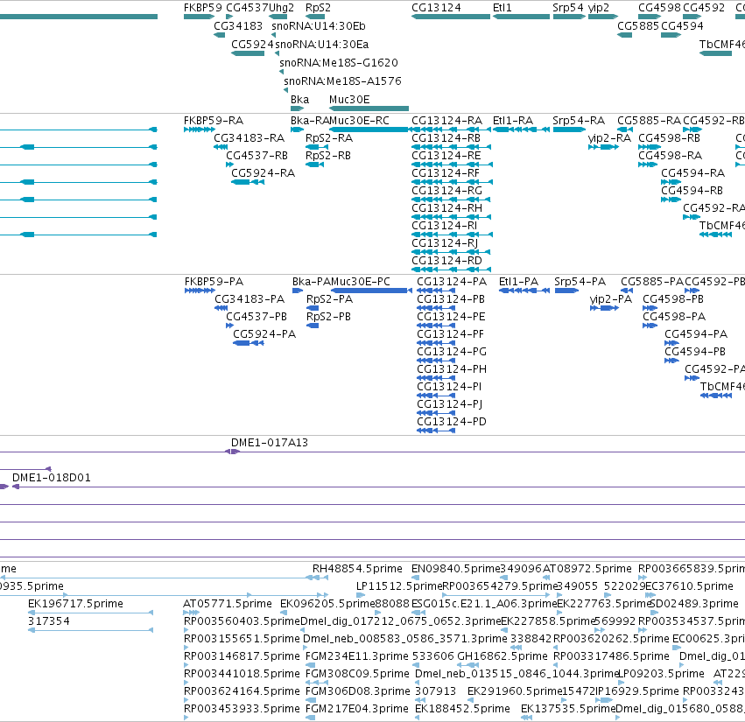Select the Srp54 gene label

point(568,8)
